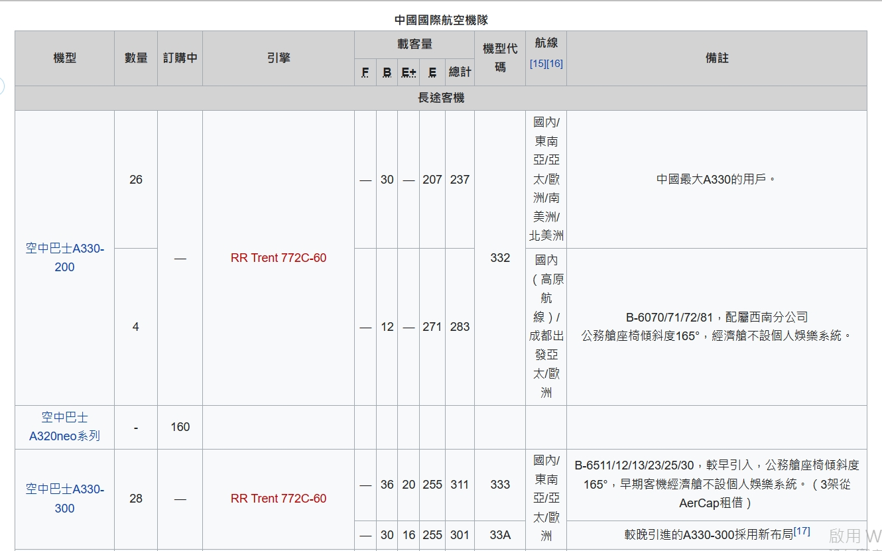
Task: Click the E economy class abbreviation header
Action: [x=432, y=72]
